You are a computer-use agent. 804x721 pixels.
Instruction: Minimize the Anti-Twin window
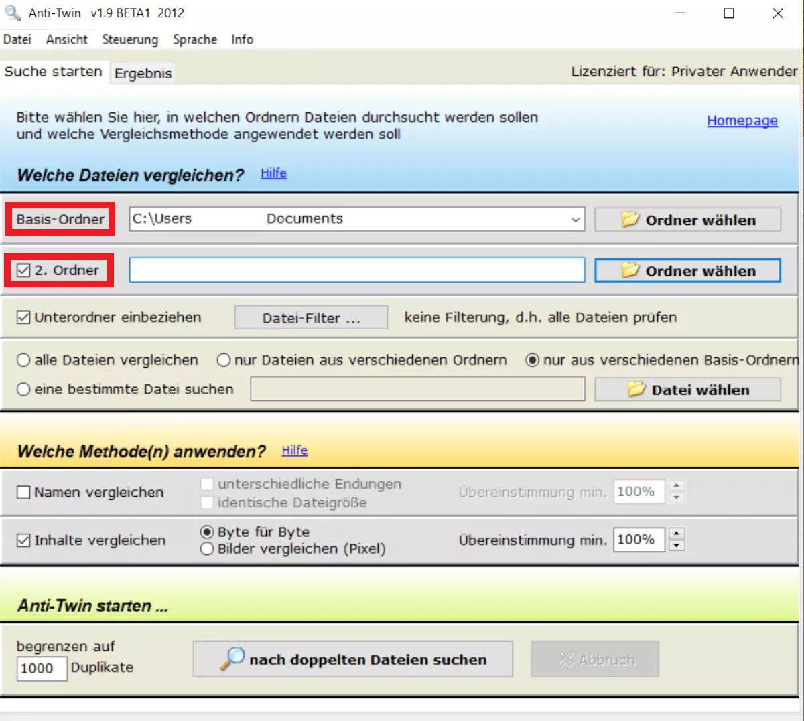pos(681,13)
